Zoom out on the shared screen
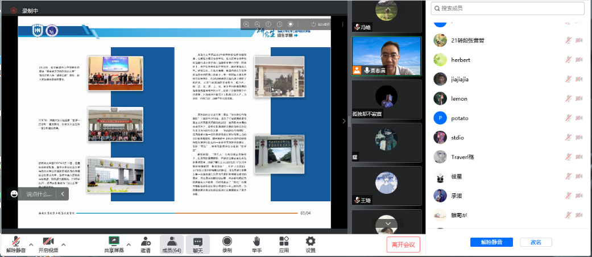The height and width of the screenshot is (257, 592). (258, 24)
